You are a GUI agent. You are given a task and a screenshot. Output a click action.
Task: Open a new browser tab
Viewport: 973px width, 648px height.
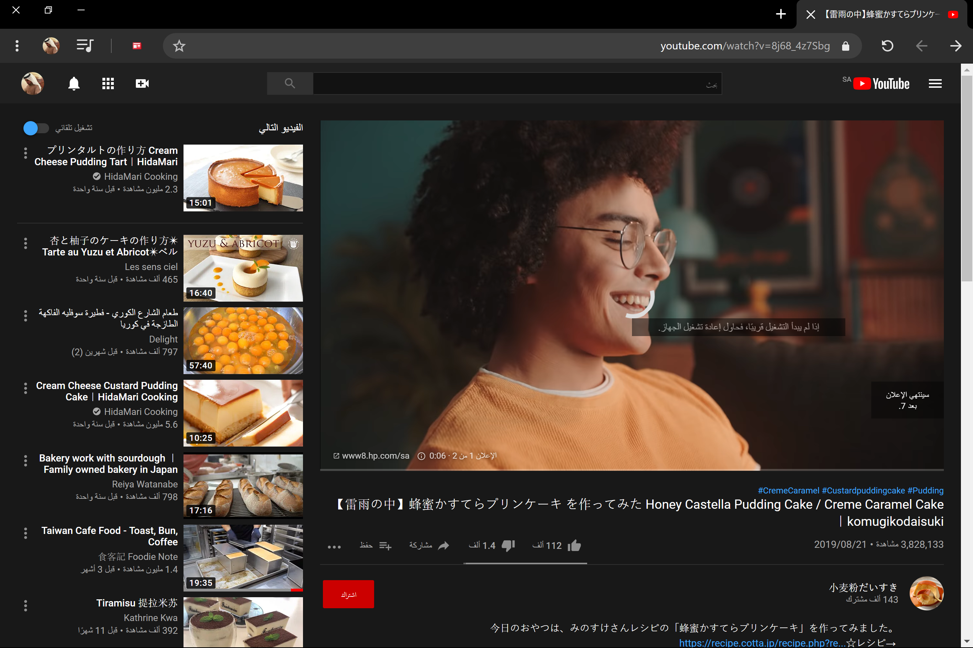pyautogui.click(x=780, y=14)
